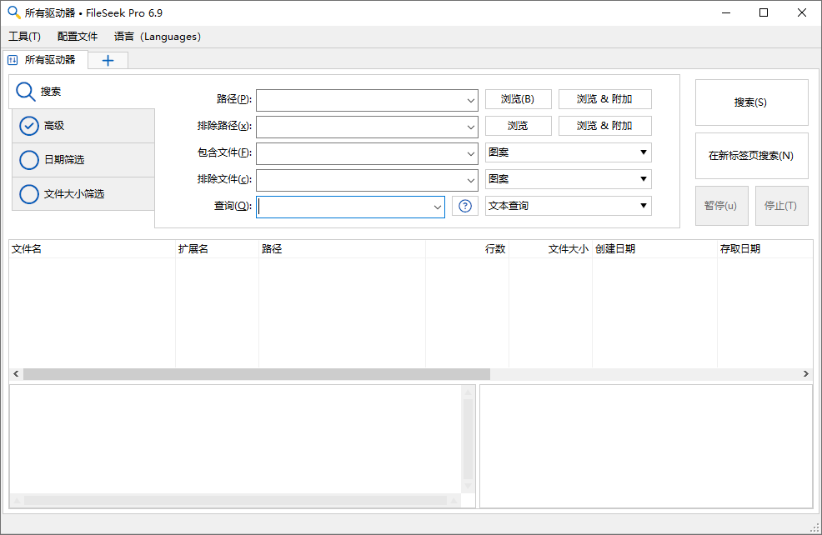
Task: Click the plus icon to add new tab
Action: [108, 60]
